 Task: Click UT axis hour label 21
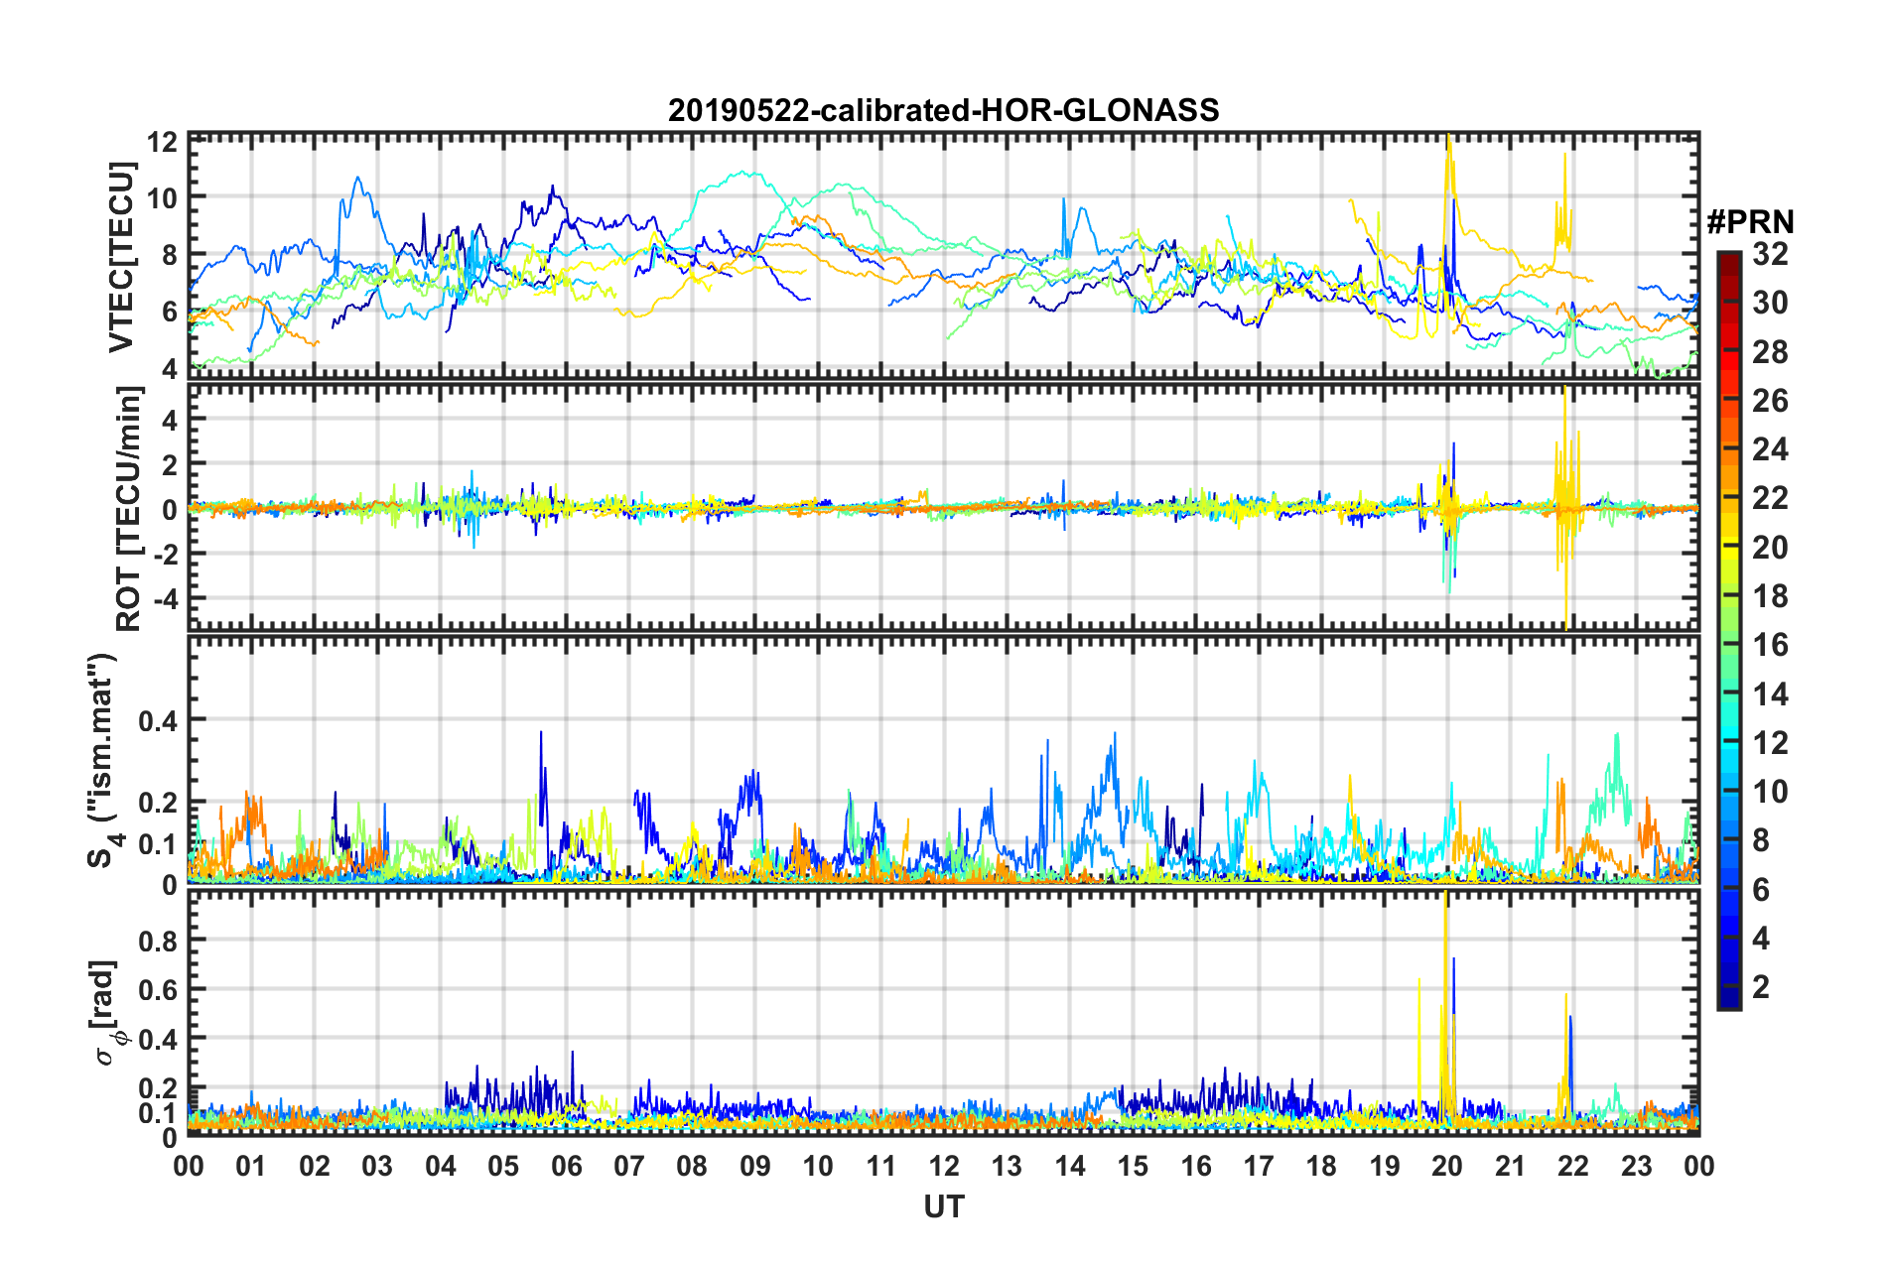coord(1511,1166)
